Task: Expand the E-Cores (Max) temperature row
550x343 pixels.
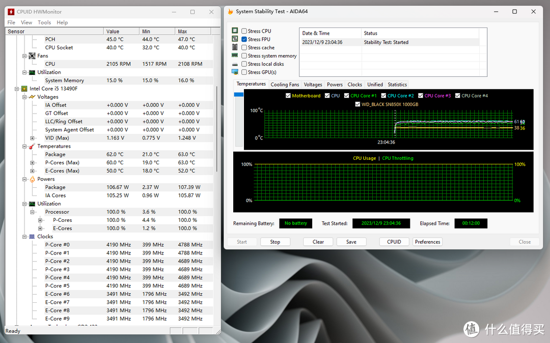Action: pos(32,171)
